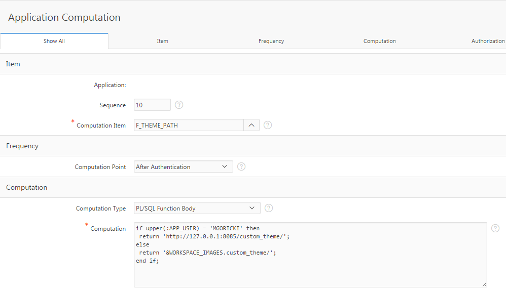The height and width of the screenshot is (292, 506).
Task: Open help for Computation Type
Action: (x=268, y=207)
